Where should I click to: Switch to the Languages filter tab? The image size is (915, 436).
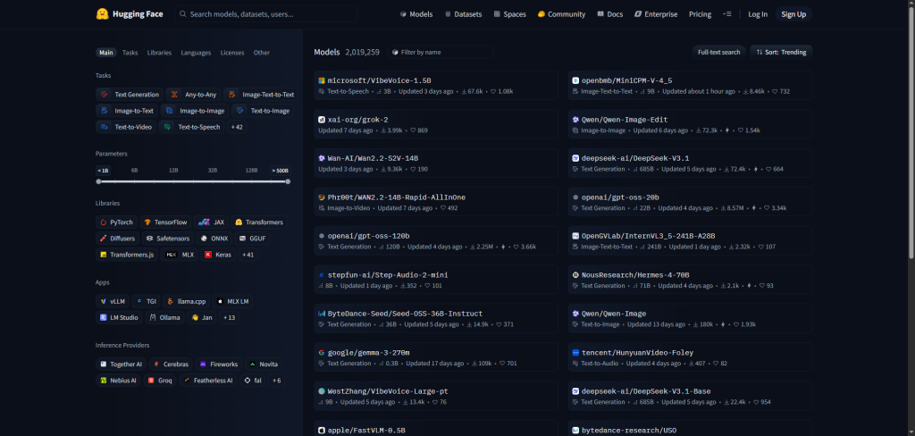coord(196,53)
